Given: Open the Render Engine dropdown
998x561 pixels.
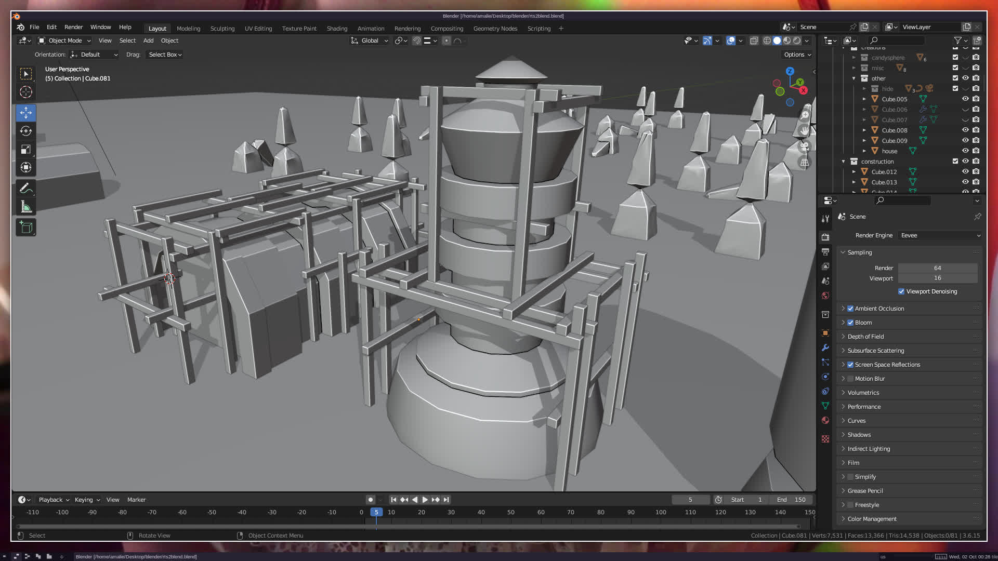Looking at the screenshot, I should pyautogui.click(x=939, y=235).
